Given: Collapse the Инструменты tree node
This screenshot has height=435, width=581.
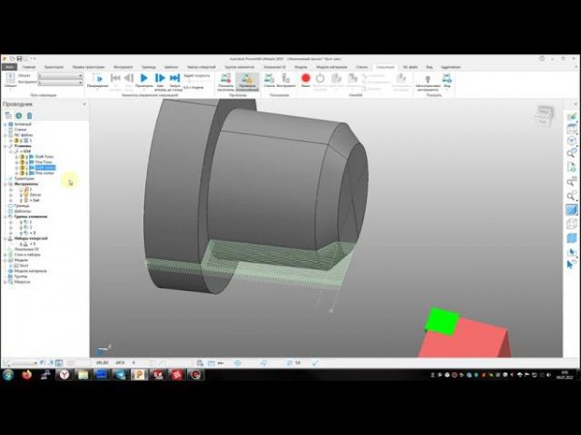Looking at the screenshot, I should (5, 184).
